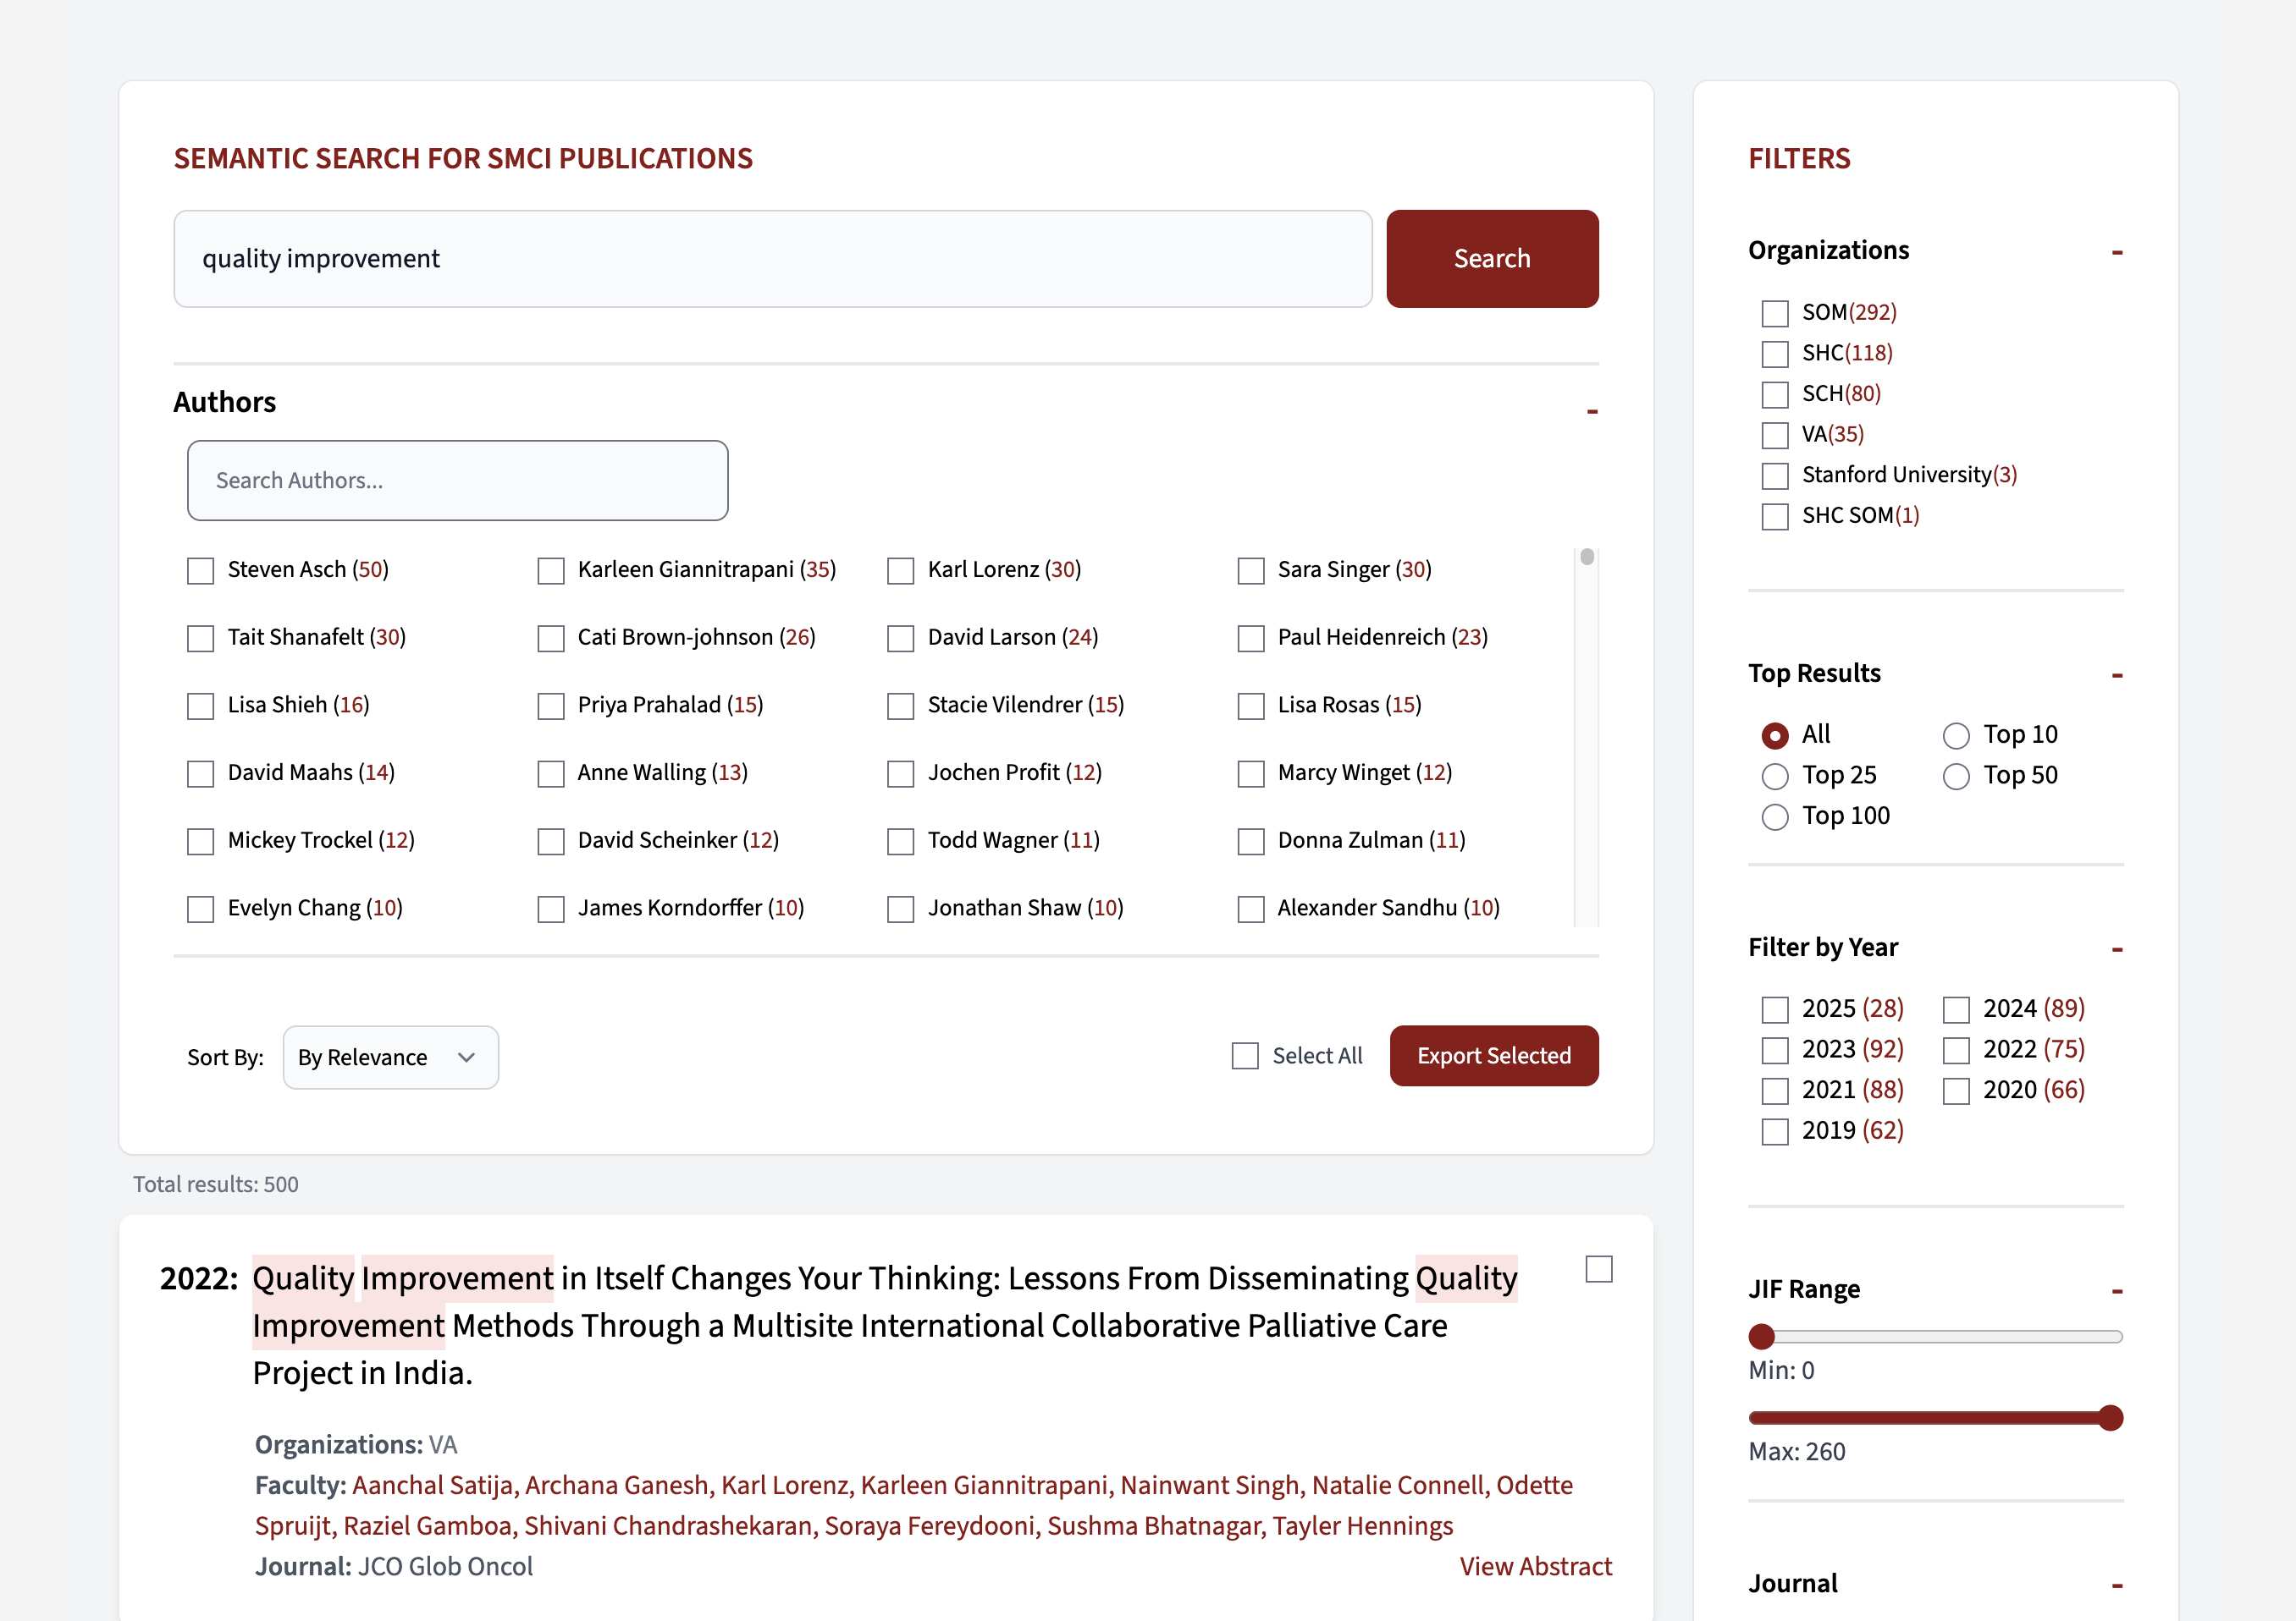Click the JIF maximum slider handle
The image size is (2296, 1621).
coord(2110,1417)
